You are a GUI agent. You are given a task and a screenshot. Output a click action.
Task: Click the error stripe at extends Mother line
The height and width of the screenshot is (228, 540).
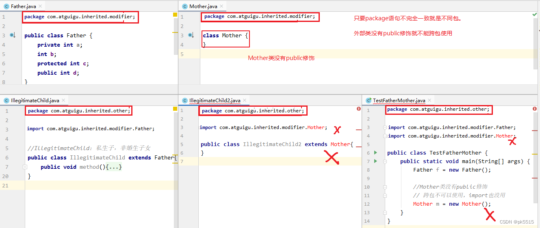(x=359, y=147)
